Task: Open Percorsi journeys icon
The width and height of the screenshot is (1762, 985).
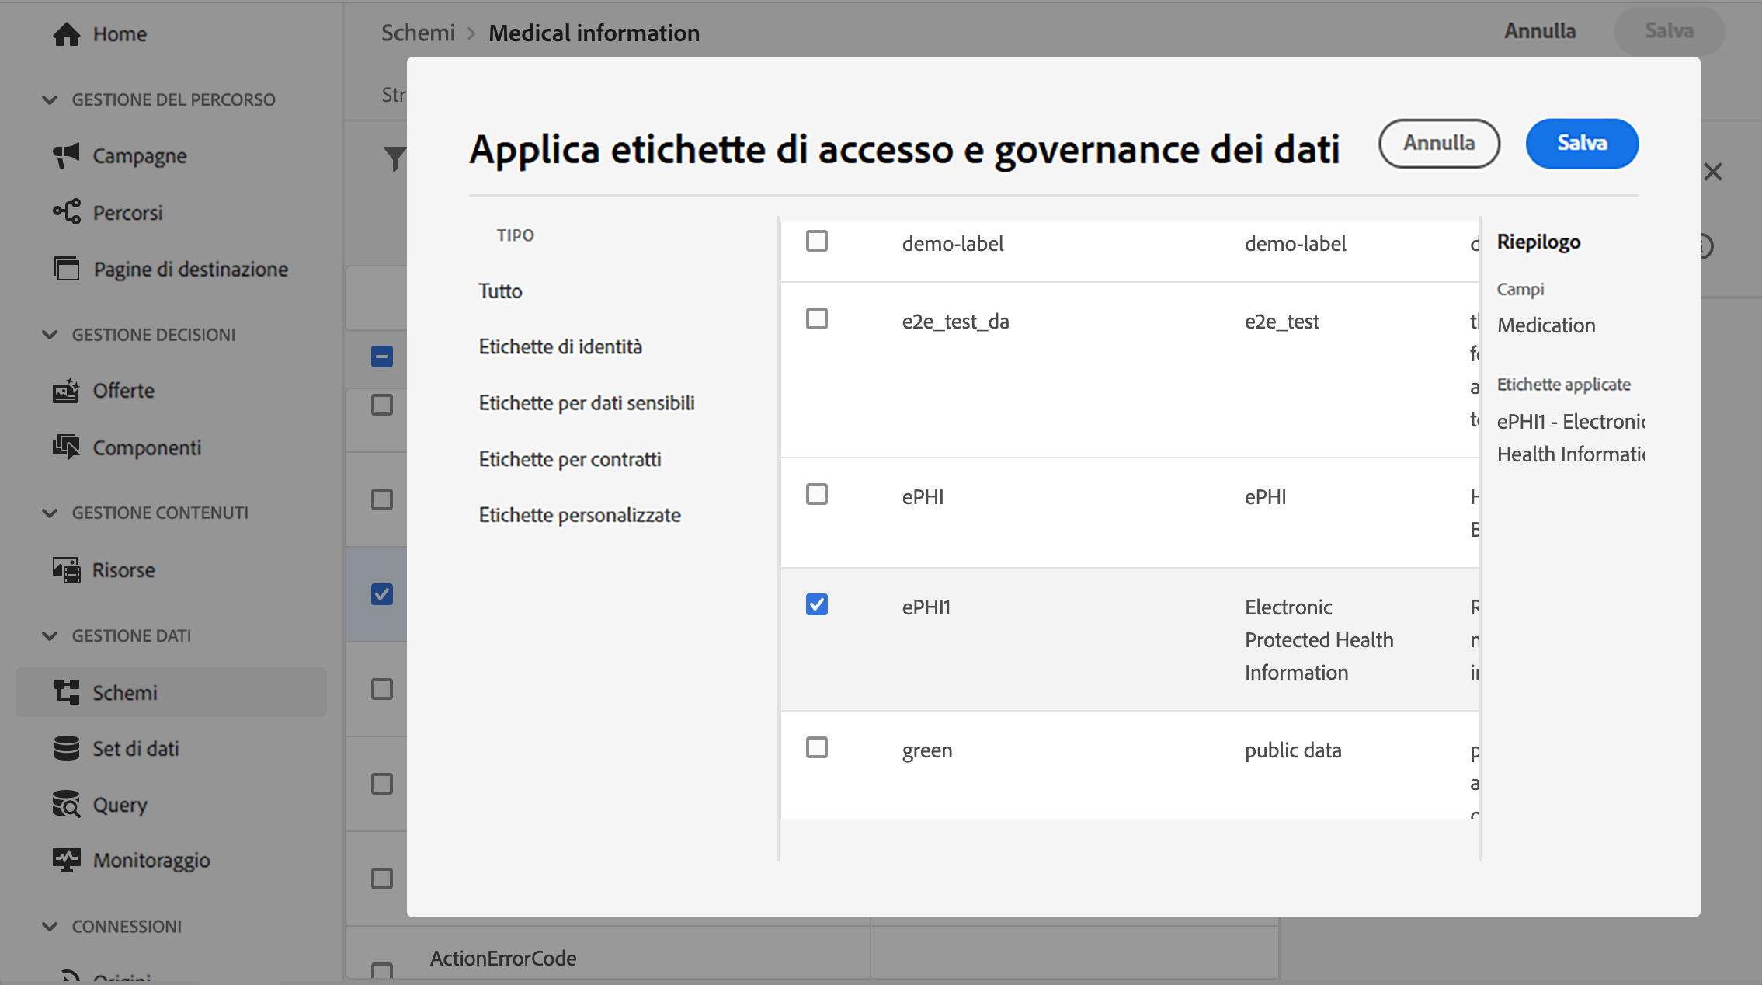Action: pyautogui.click(x=67, y=212)
